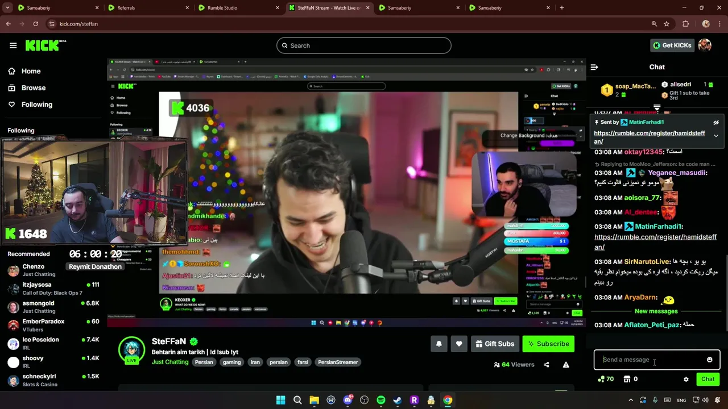Open Discord from taskbar

[x=348, y=400]
